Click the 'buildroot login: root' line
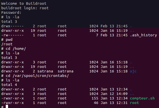 pos(25,8)
